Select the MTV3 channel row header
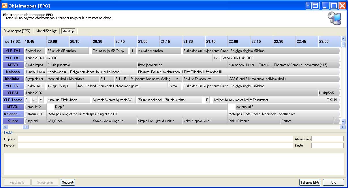The width and height of the screenshot is (348, 188). [13, 65]
